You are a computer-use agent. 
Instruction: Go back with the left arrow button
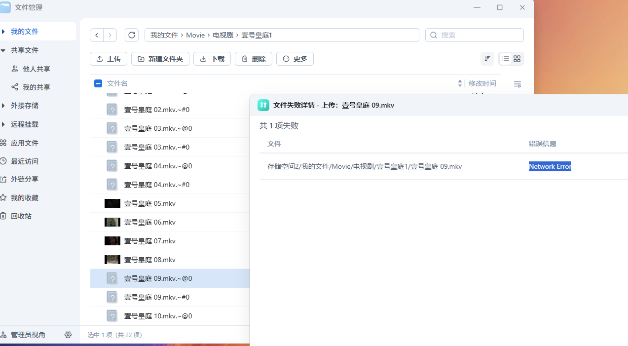point(97,35)
